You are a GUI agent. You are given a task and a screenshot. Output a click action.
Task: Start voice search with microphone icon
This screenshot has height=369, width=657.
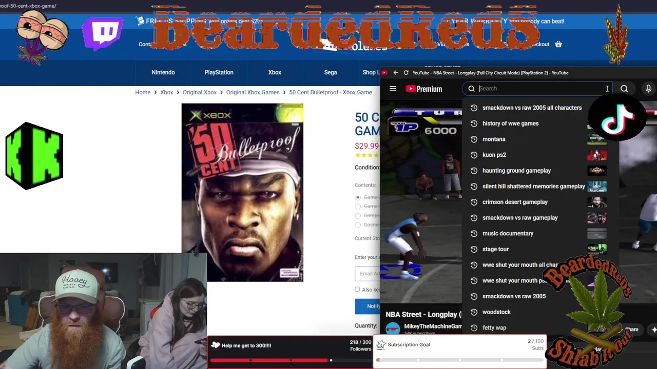click(648, 89)
